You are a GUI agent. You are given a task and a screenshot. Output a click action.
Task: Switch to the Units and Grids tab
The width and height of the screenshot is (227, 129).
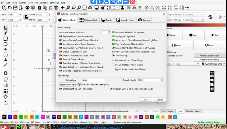click(x=88, y=20)
